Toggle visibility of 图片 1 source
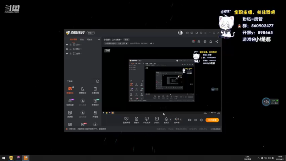The width and height of the screenshot is (286, 161). click(67, 49)
